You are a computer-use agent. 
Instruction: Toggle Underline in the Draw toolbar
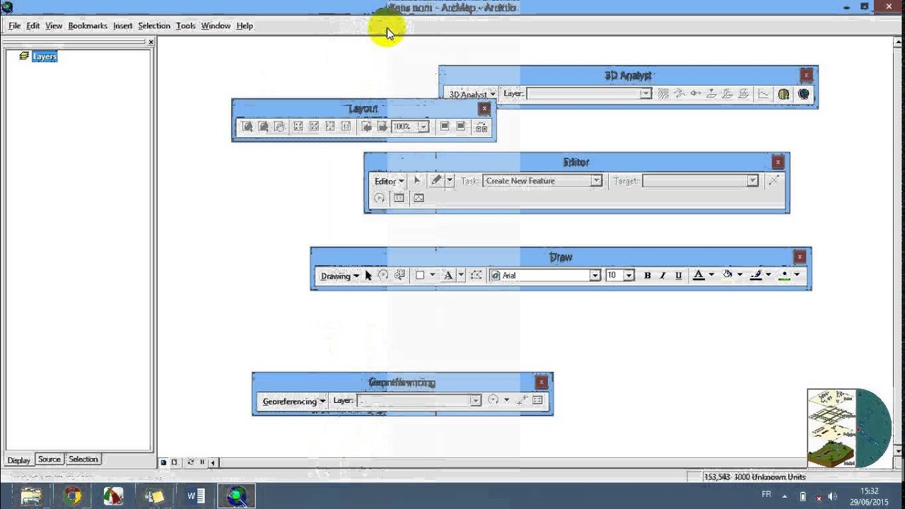point(679,276)
